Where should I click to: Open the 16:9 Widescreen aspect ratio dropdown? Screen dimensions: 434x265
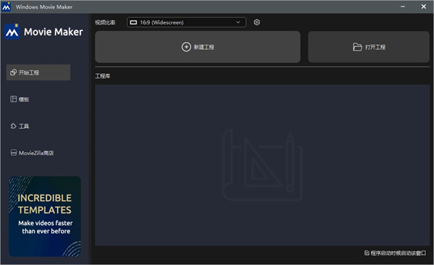(x=187, y=22)
